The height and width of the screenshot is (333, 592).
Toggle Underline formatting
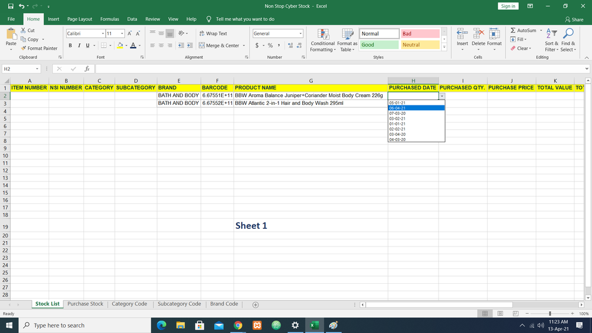88,45
